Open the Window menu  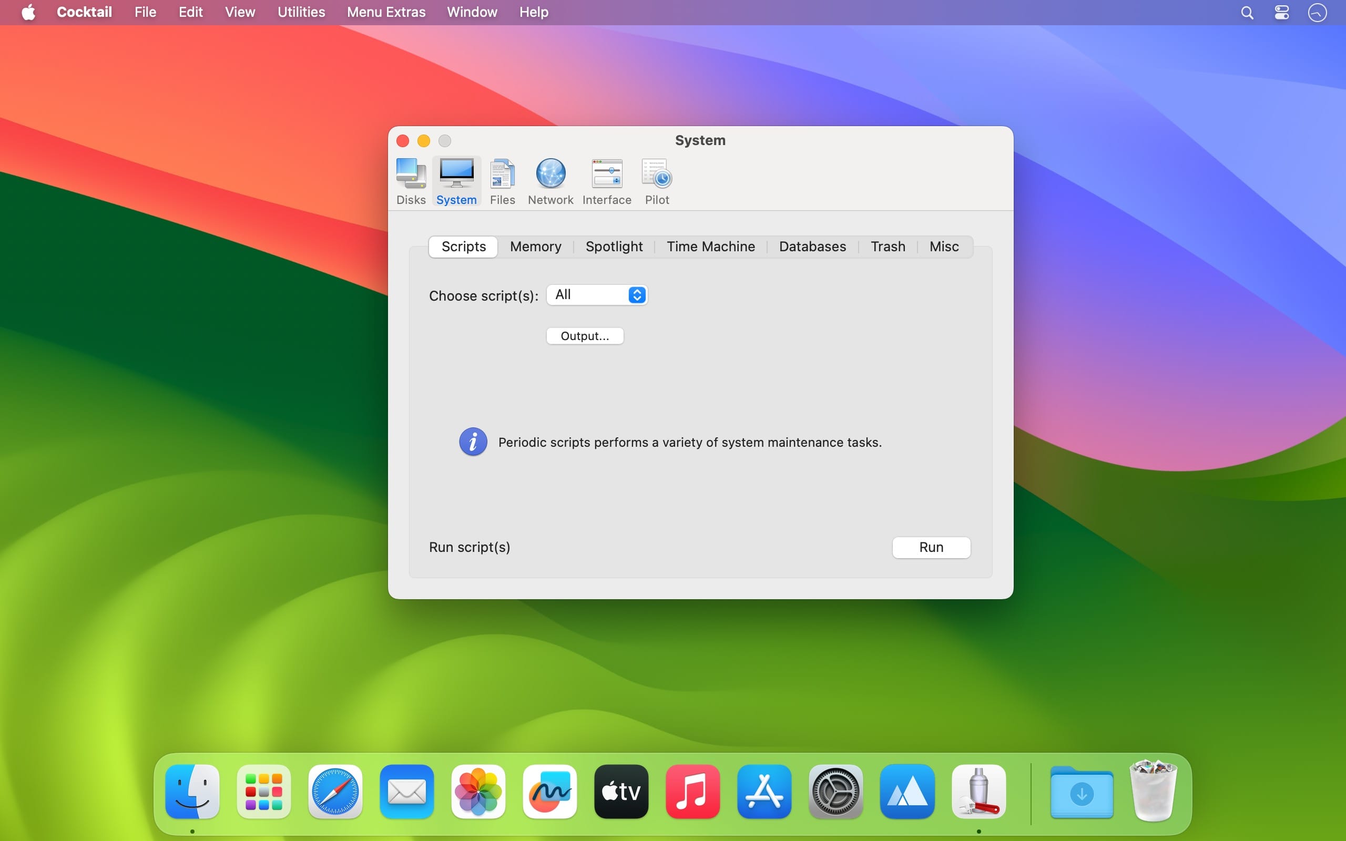click(472, 12)
